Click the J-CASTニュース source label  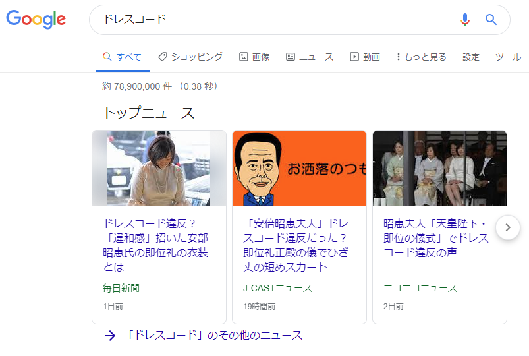click(277, 288)
